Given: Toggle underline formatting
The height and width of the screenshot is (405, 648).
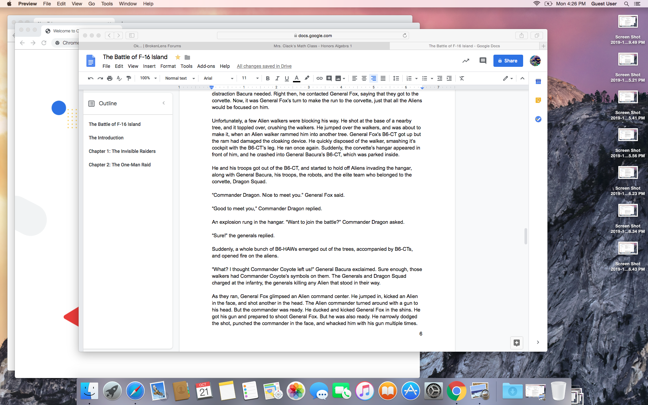Looking at the screenshot, I should [x=287, y=78].
